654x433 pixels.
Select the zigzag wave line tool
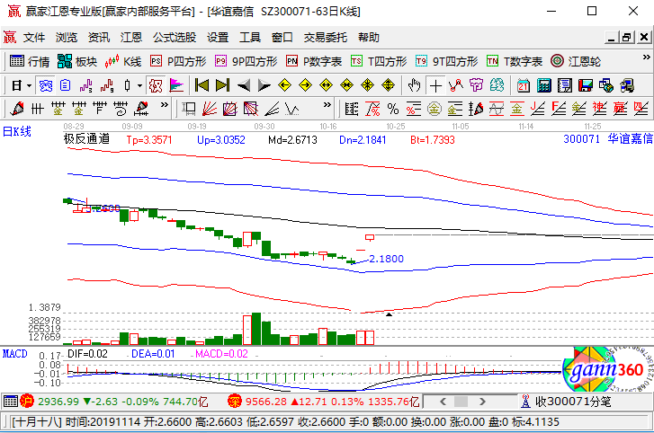292,109
